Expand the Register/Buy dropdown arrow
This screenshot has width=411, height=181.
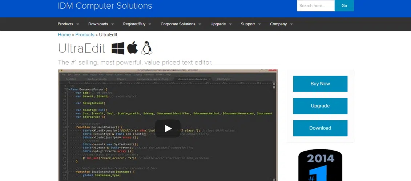[x=150, y=24]
